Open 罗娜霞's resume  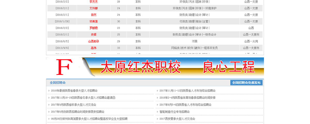coord(93,28)
